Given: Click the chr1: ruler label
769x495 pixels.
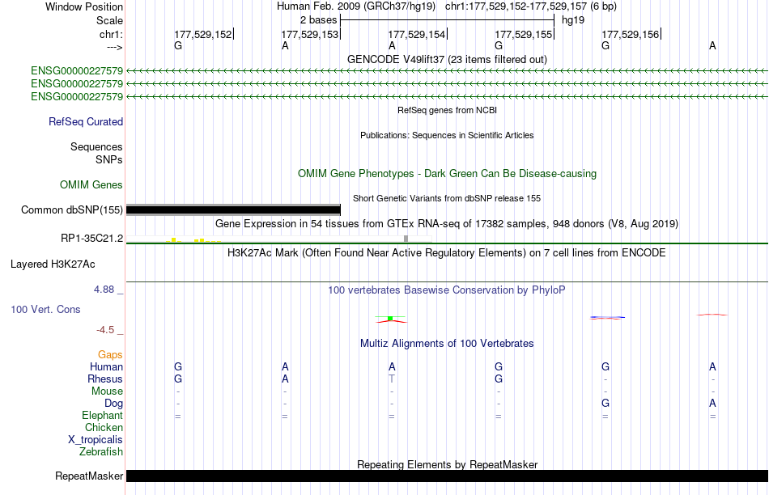Looking at the screenshot, I should (111, 34).
